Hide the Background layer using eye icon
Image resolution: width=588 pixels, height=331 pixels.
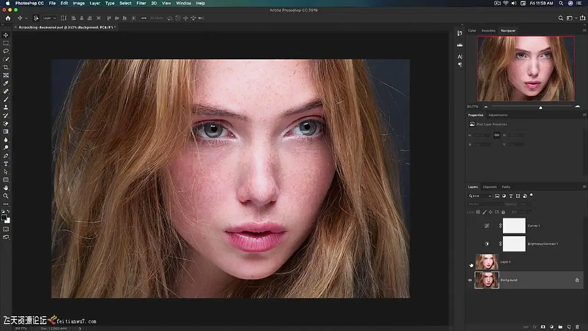[470, 280]
